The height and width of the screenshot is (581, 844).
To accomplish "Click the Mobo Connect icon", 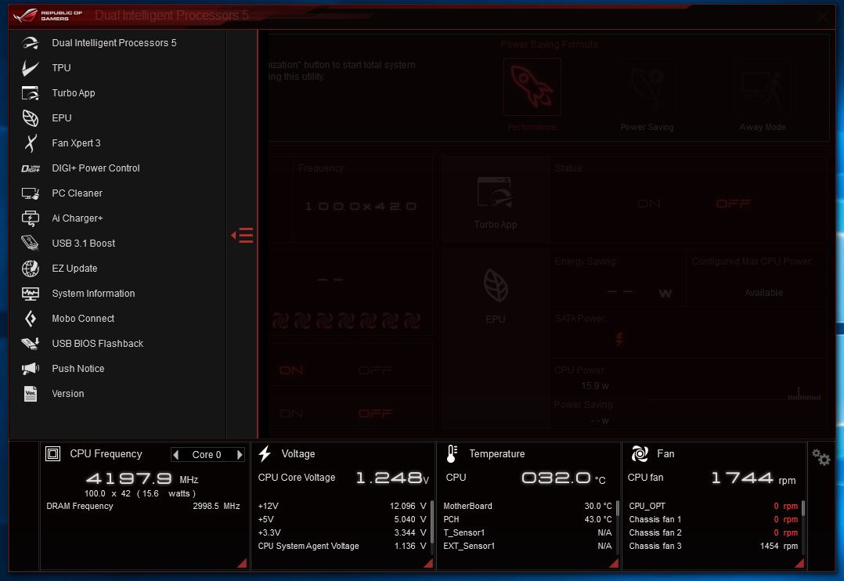I will (31, 319).
